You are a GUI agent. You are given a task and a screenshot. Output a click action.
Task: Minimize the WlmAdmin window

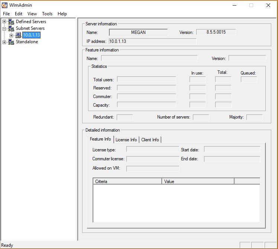click(x=235, y=5)
